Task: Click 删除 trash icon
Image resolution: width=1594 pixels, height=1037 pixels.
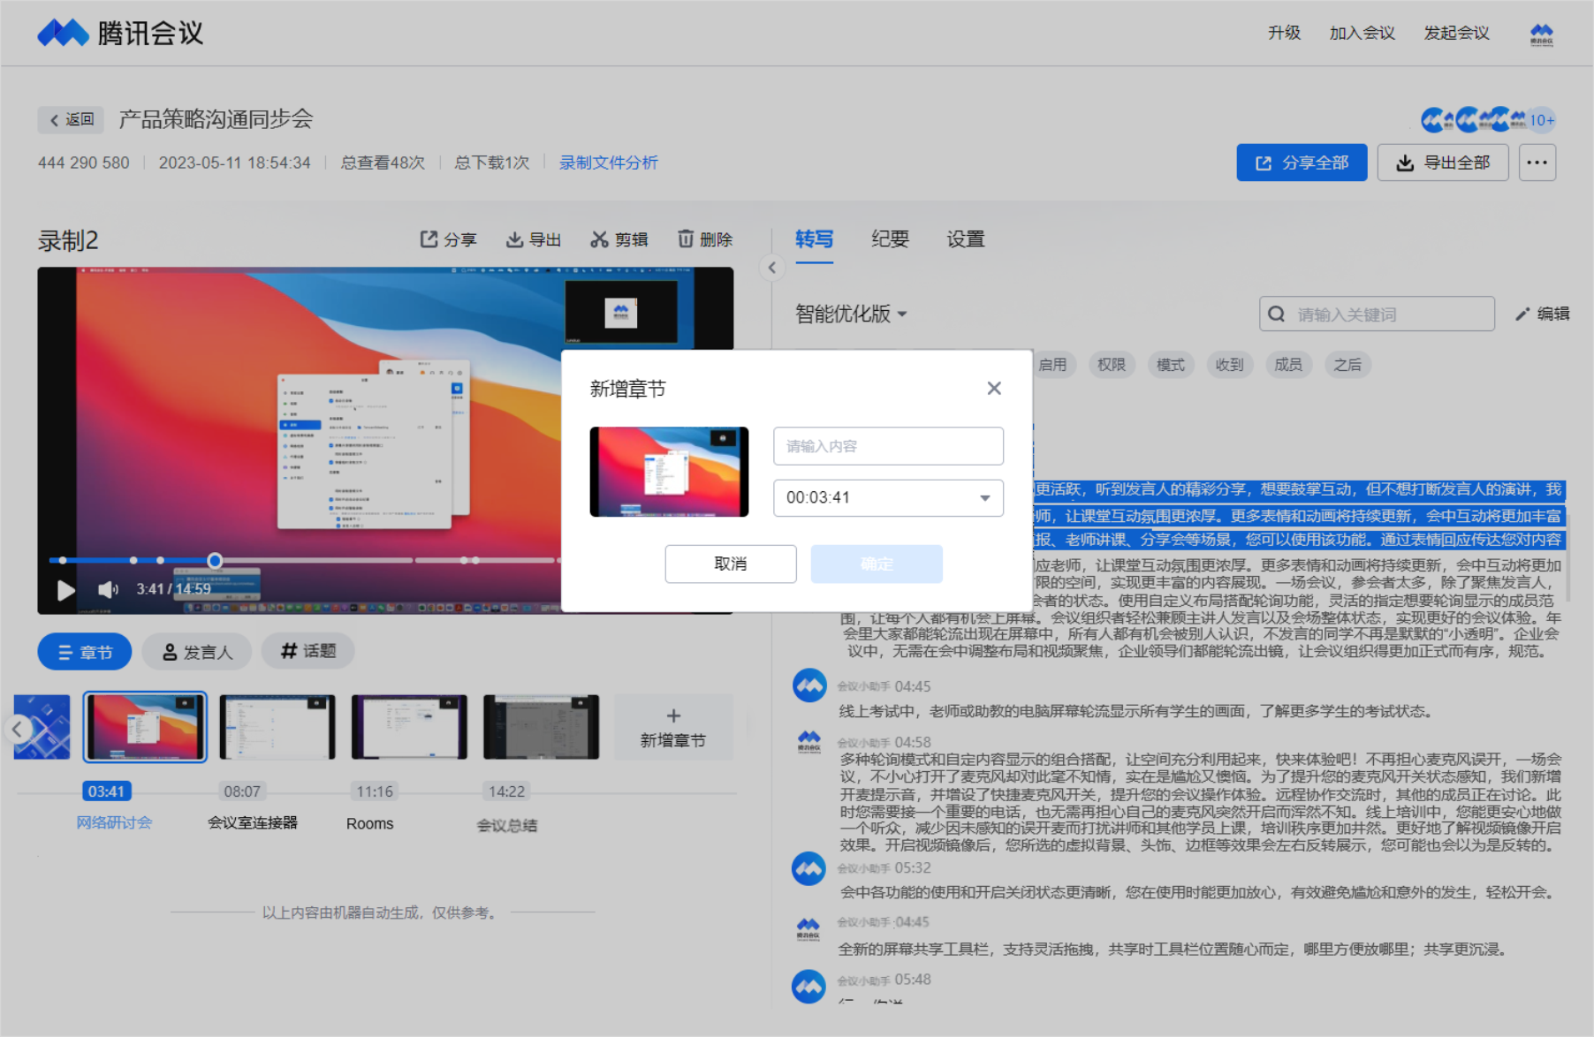Action: (705, 239)
